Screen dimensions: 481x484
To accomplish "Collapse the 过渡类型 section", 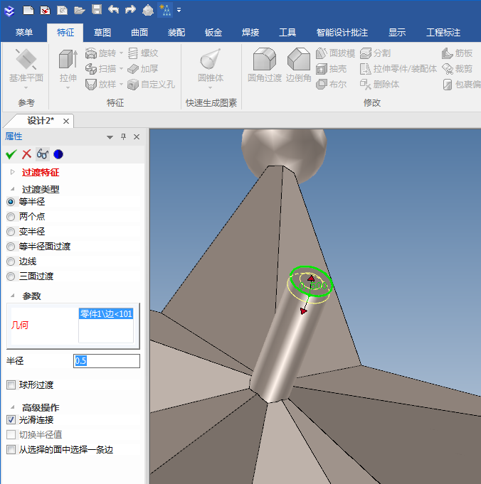I will point(13,189).
